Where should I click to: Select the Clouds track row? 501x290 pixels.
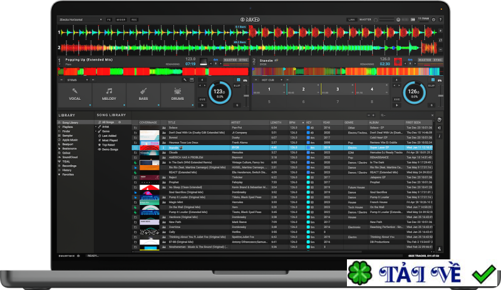pos(282,153)
